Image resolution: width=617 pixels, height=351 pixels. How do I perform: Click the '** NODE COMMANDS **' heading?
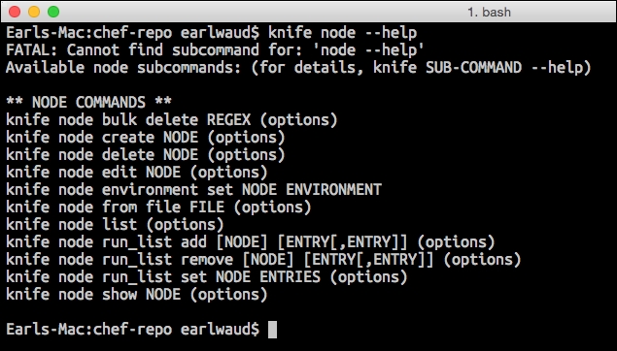[x=89, y=102]
